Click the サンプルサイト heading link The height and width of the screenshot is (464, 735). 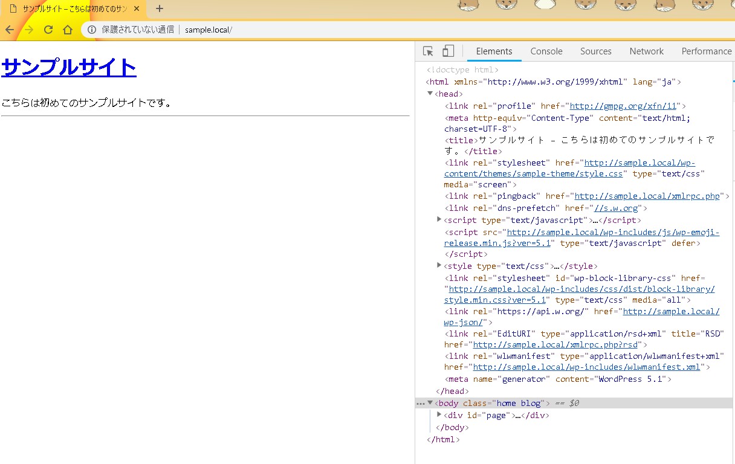68,68
